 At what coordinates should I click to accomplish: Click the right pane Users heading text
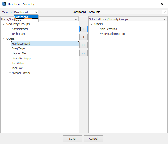point(99,24)
